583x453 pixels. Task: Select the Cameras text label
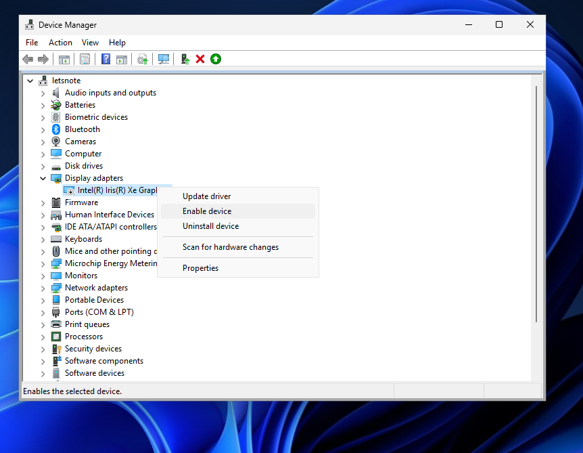coord(80,142)
